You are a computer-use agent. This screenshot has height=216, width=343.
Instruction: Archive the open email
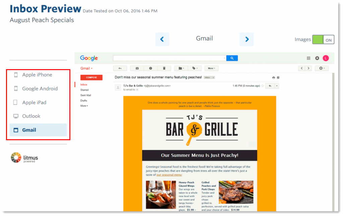click(x=137, y=68)
